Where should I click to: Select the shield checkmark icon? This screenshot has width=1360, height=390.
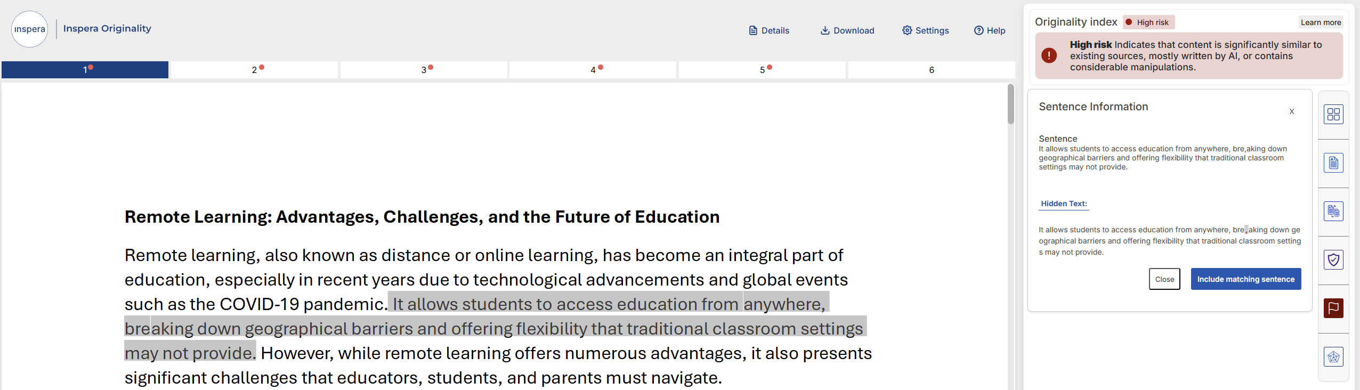[1333, 260]
